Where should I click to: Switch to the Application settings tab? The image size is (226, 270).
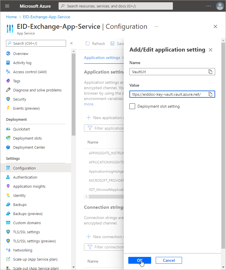click(102, 58)
